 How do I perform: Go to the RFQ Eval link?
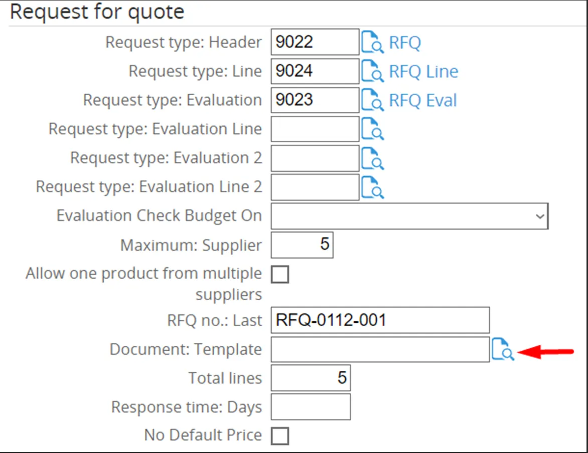click(x=423, y=101)
